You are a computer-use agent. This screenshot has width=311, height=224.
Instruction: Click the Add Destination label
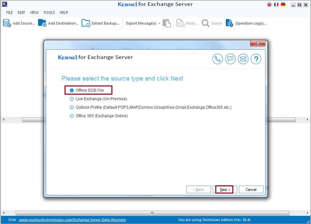63,23
